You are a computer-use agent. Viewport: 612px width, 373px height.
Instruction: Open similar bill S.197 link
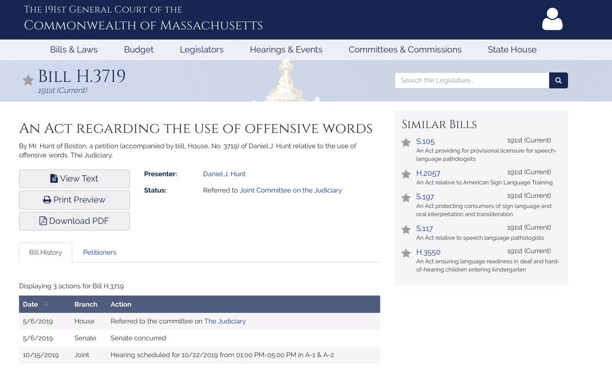point(425,197)
